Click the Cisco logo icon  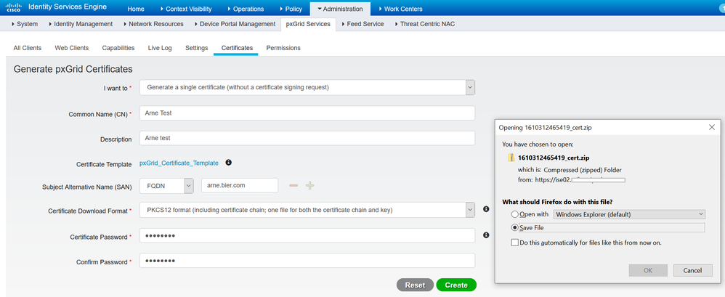pos(14,7)
